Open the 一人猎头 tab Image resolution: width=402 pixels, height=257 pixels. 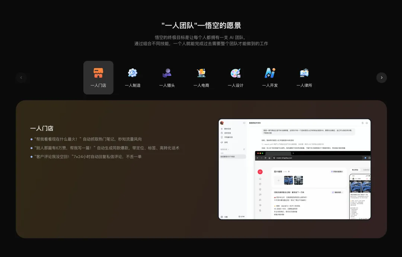point(167,78)
